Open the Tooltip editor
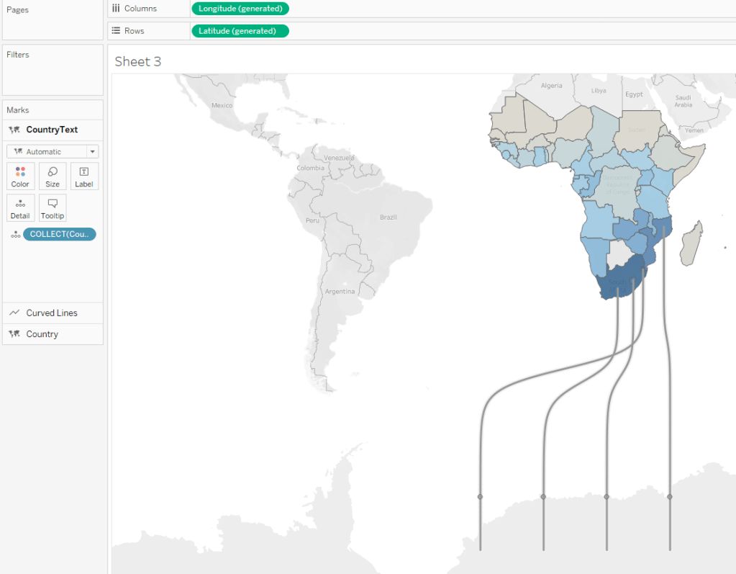 53,207
